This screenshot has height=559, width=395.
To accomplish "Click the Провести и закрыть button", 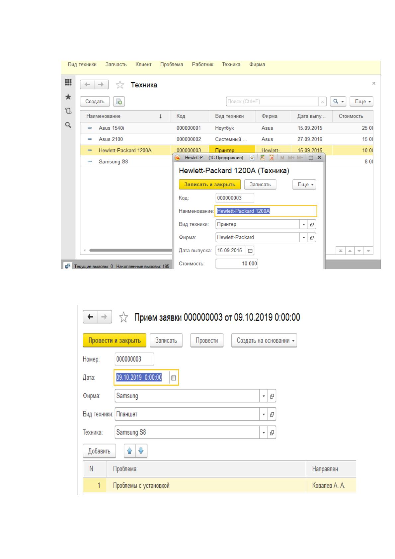I will (115, 341).
